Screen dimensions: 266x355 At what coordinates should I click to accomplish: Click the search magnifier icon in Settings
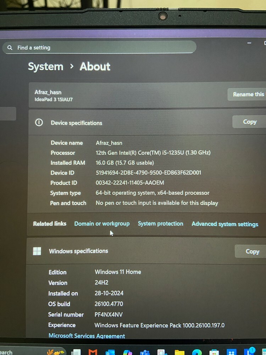[10, 48]
